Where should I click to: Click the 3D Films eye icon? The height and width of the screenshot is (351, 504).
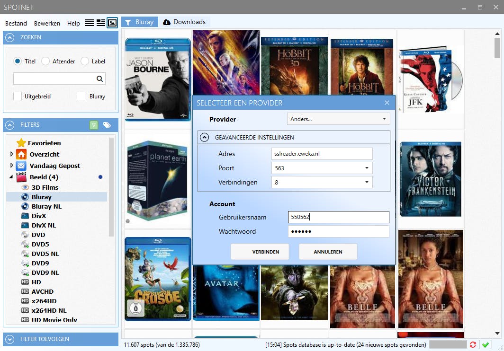(x=25, y=187)
